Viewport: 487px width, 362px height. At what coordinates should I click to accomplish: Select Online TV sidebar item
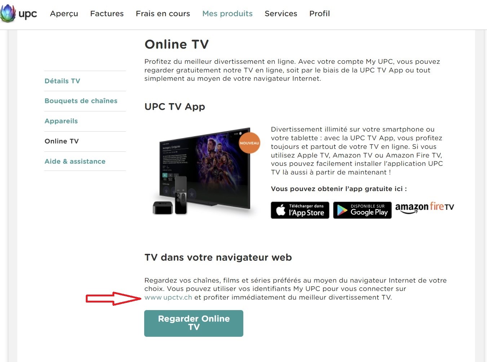coord(62,141)
